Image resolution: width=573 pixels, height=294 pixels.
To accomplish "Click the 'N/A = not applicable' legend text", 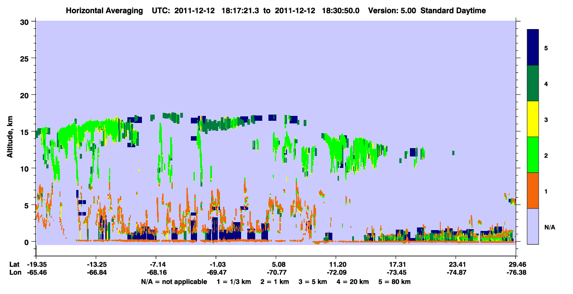I will 174,282.
